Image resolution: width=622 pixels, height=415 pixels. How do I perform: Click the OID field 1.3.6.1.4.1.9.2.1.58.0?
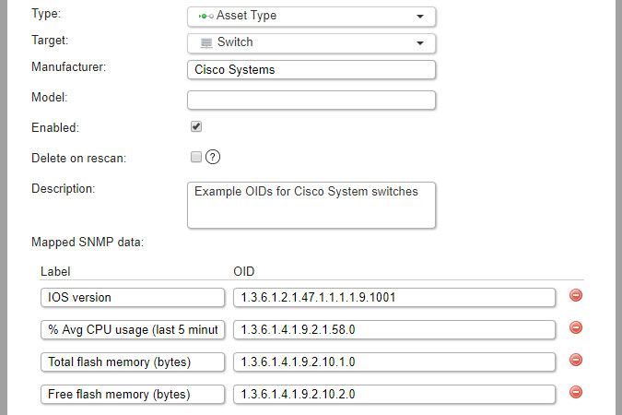(394, 329)
